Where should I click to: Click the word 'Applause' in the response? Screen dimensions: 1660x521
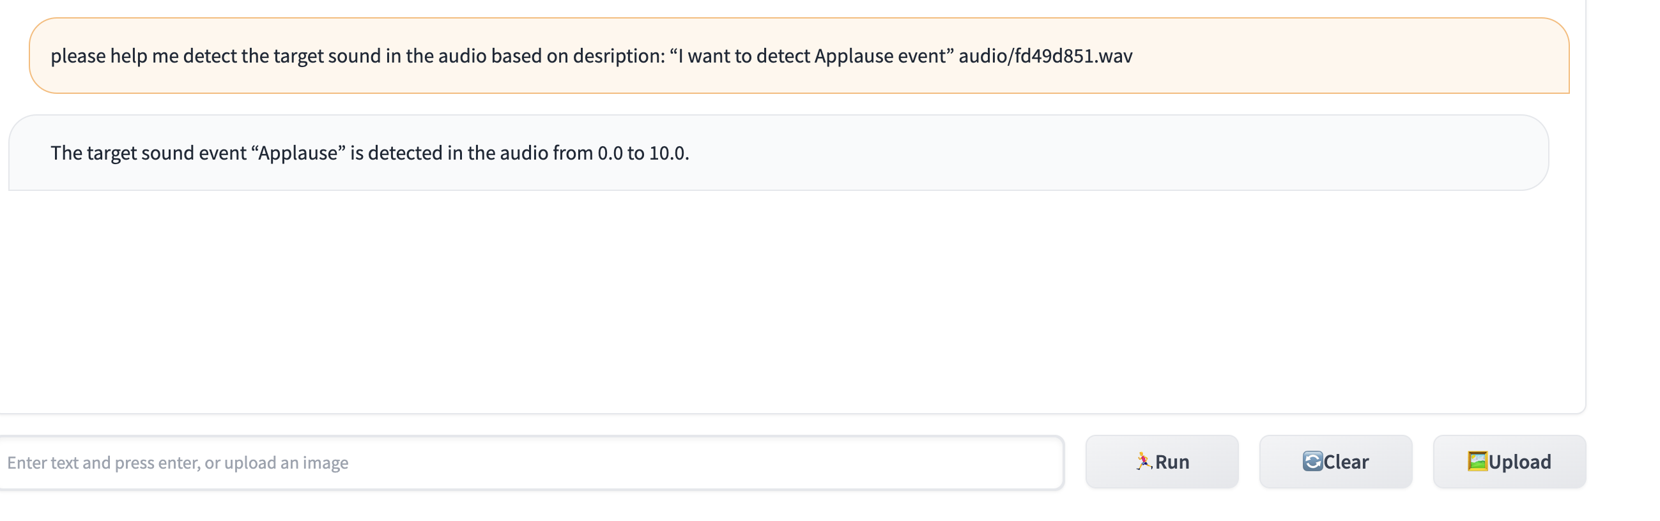(298, 153)
